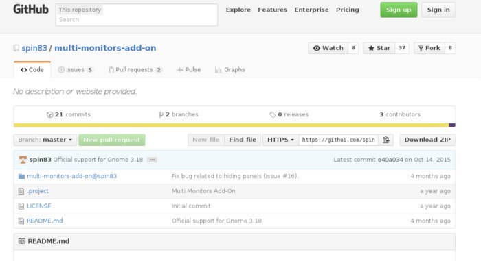Click the stargazers count 37

[402, 48]
